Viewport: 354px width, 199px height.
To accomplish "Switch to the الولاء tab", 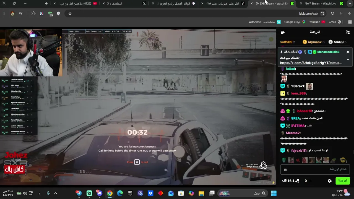I will coord(174,4).
